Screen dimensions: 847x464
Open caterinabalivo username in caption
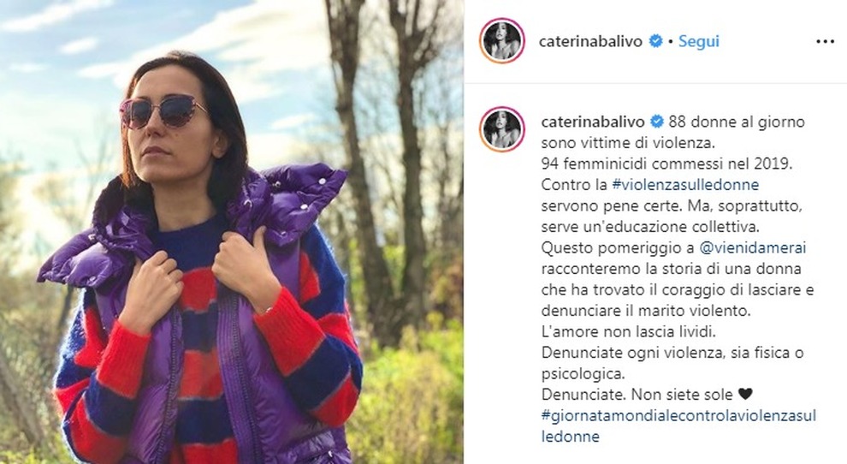(593, 122)
